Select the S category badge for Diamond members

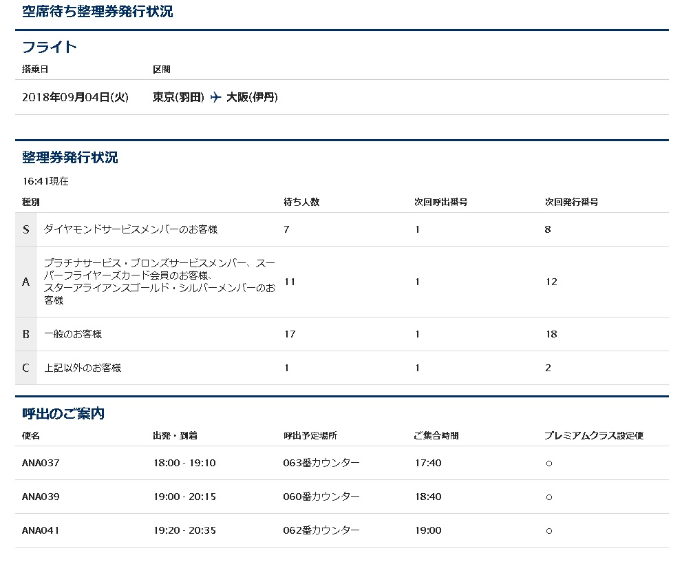[x=26, y=229]
